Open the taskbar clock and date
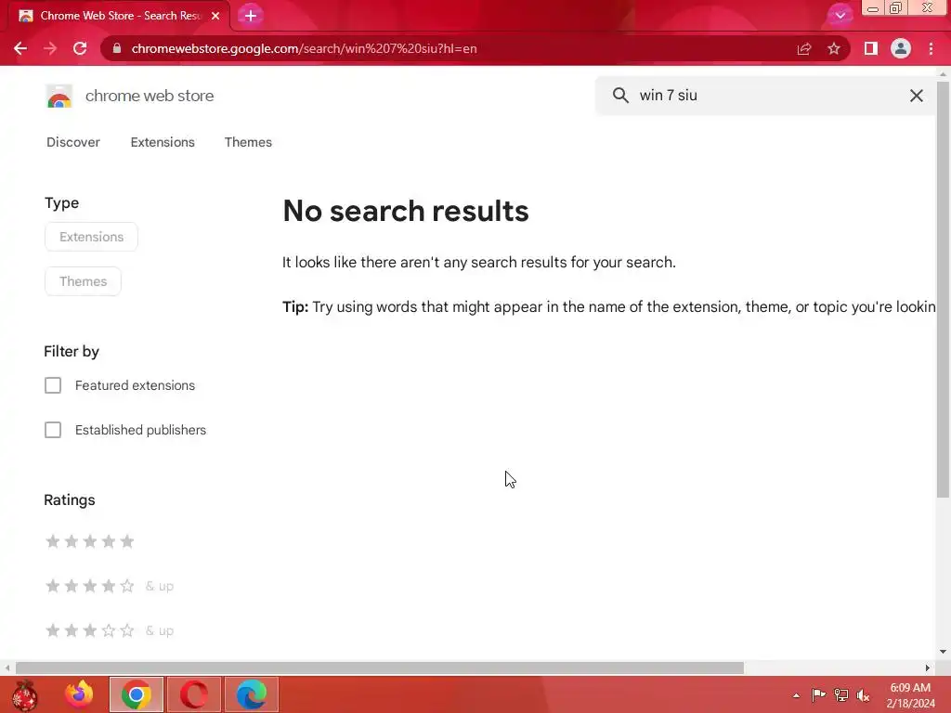Viewport: 951px width, 713px height. point(910,695)
